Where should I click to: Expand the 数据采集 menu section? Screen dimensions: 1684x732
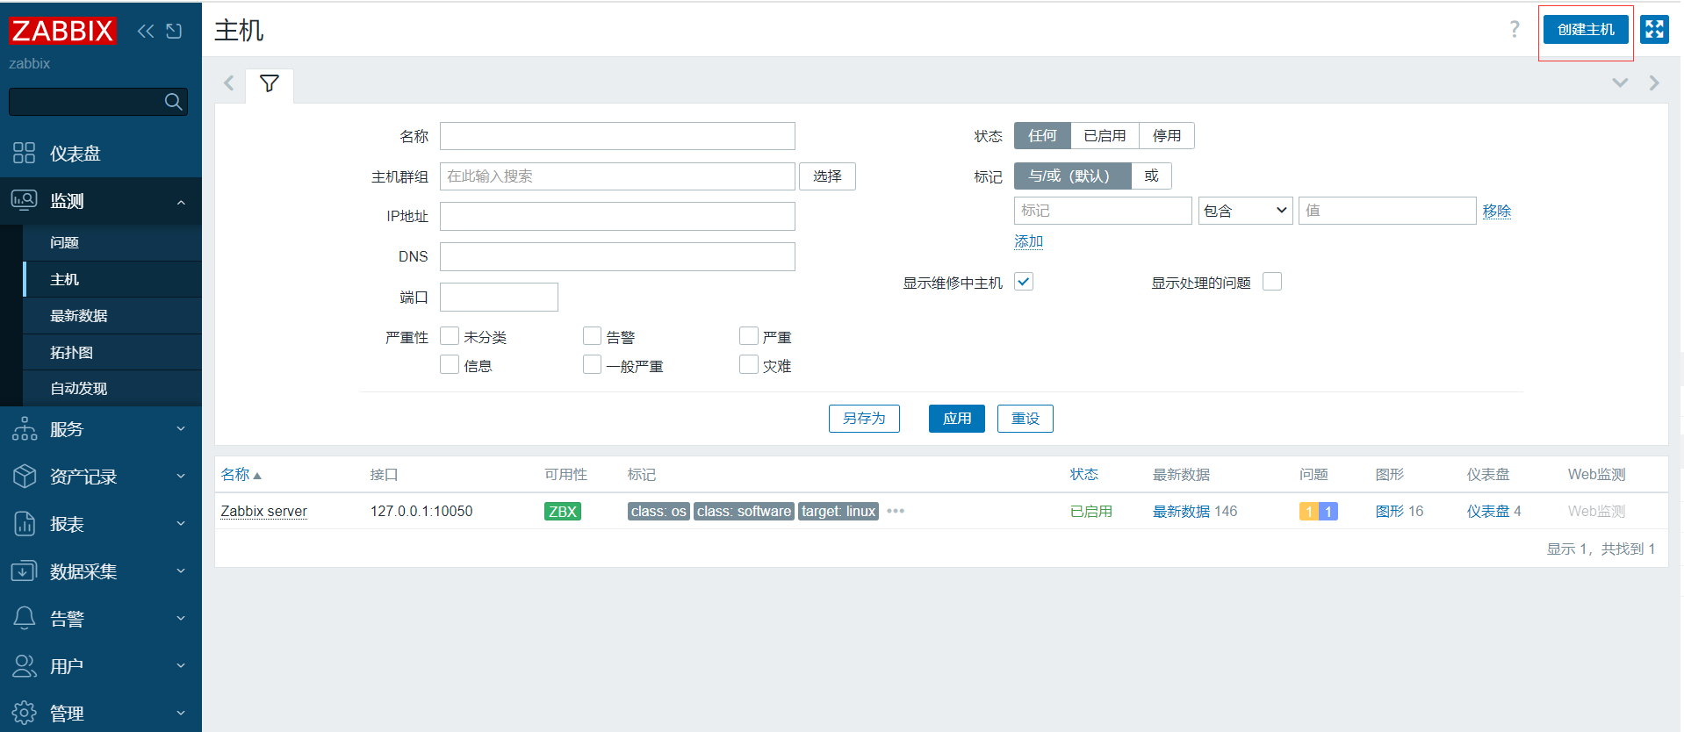tap(181, 571)
